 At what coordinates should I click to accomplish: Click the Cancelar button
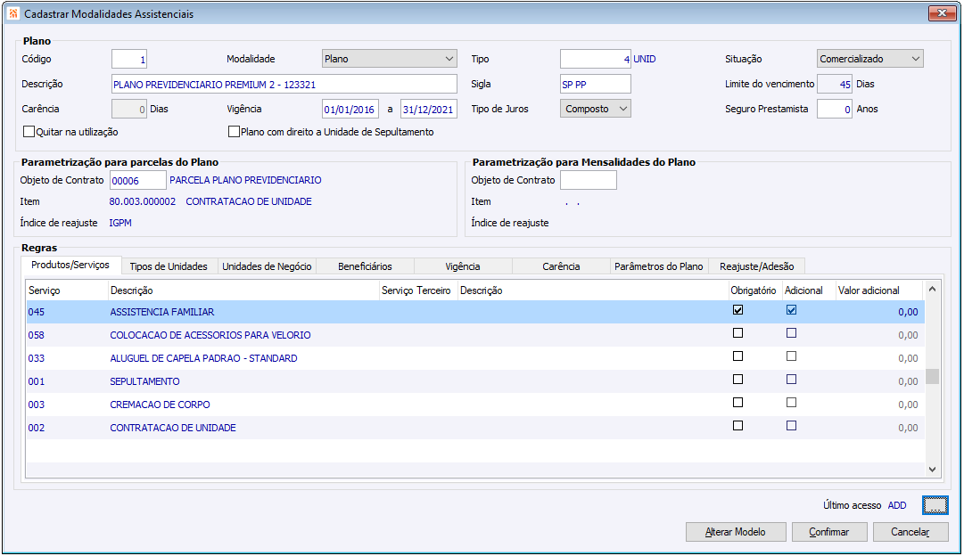pyautogui.click(x=910, y=532)
